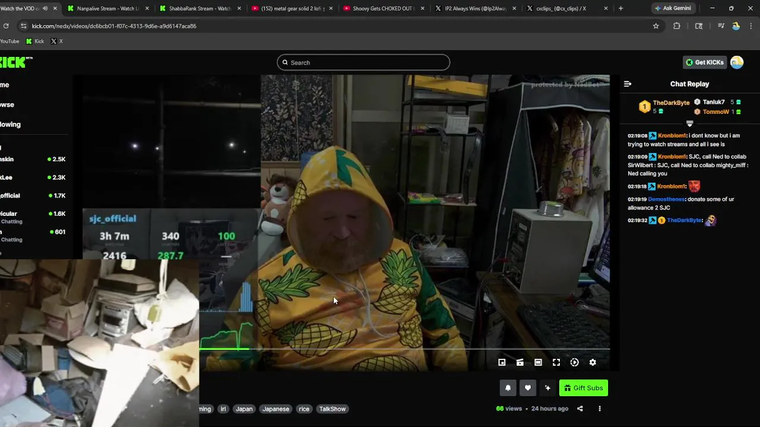Select the TalkShow tag
760x427 pixels.
coord(332,409)
